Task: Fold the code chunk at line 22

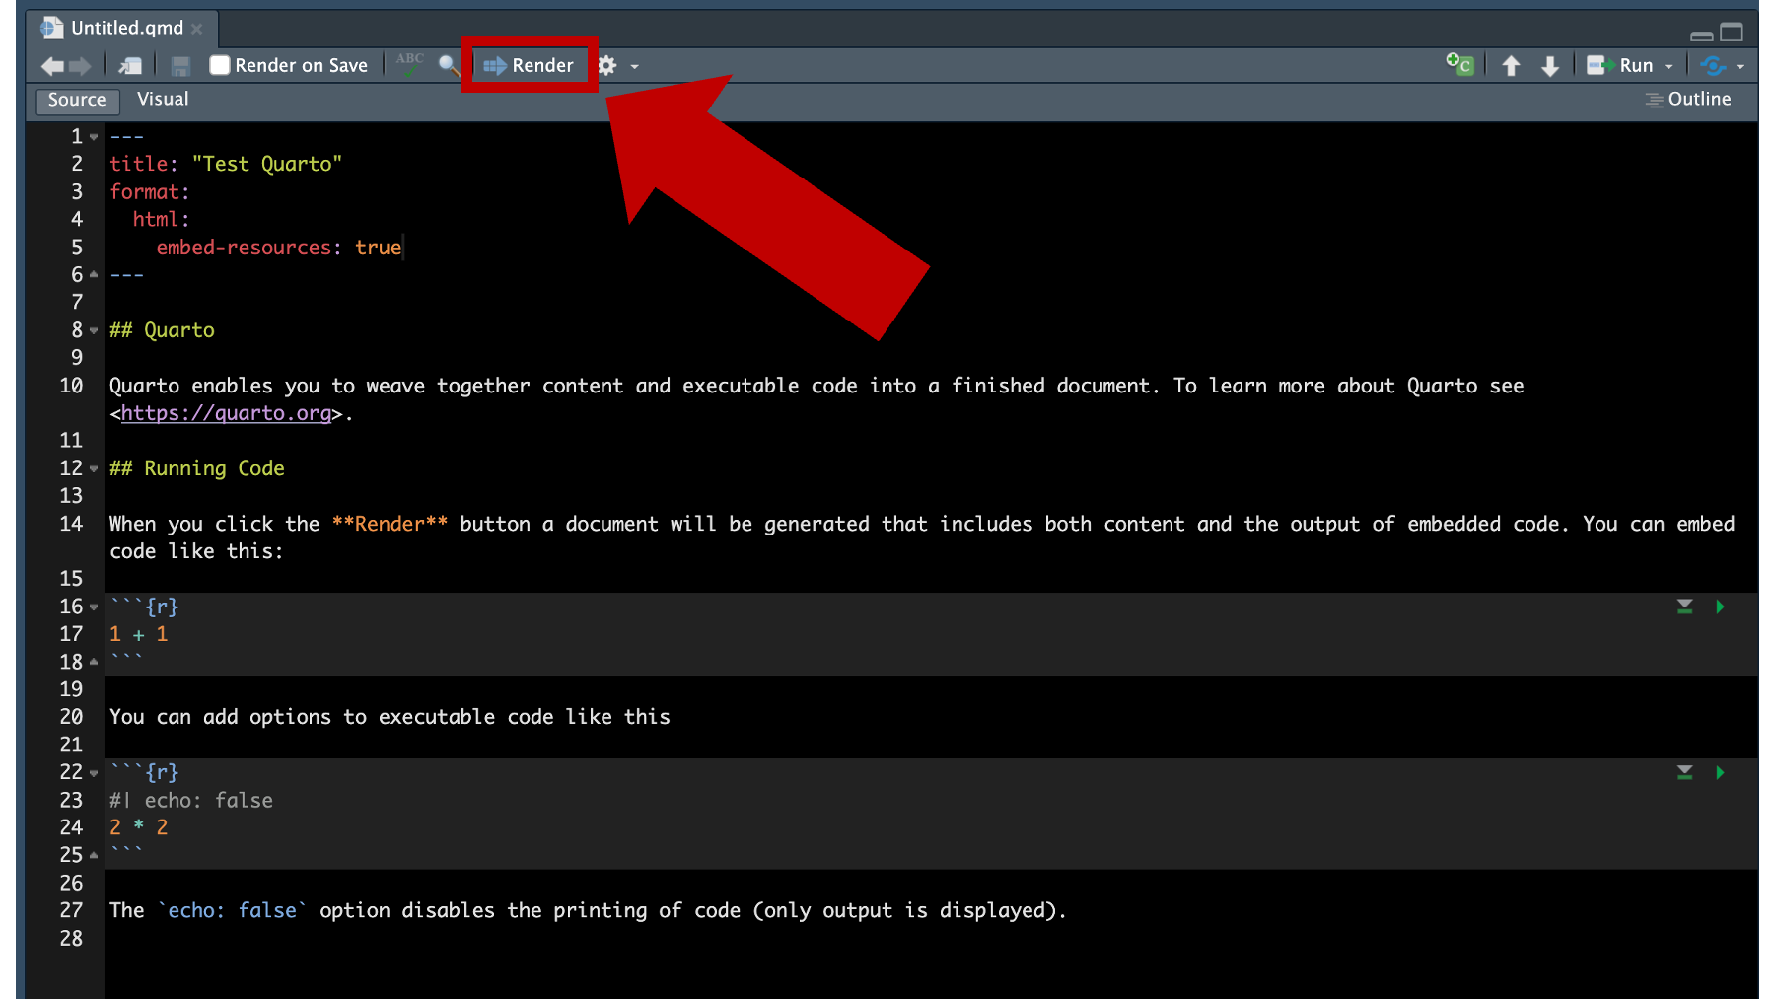Action: tap(94, 772)
